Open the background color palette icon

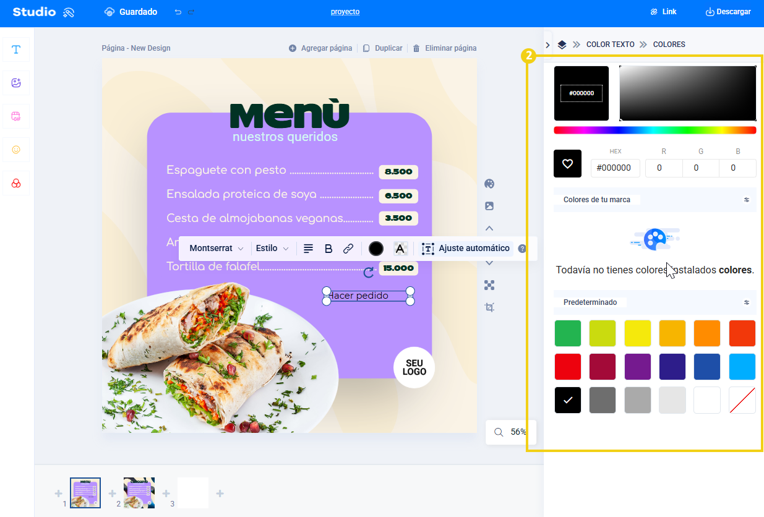(489, 184)
